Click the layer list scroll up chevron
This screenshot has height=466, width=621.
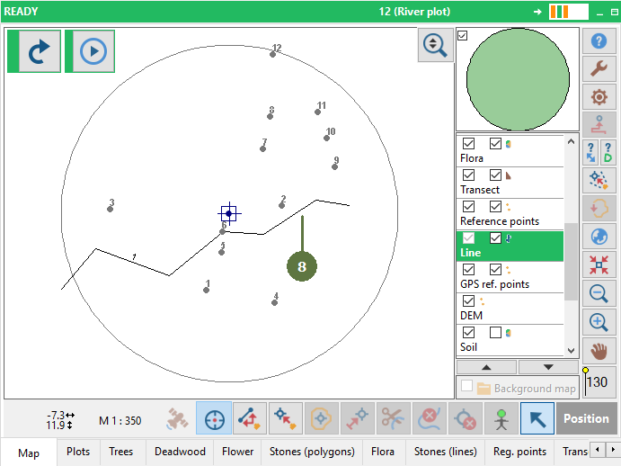[x=571, y=141]
